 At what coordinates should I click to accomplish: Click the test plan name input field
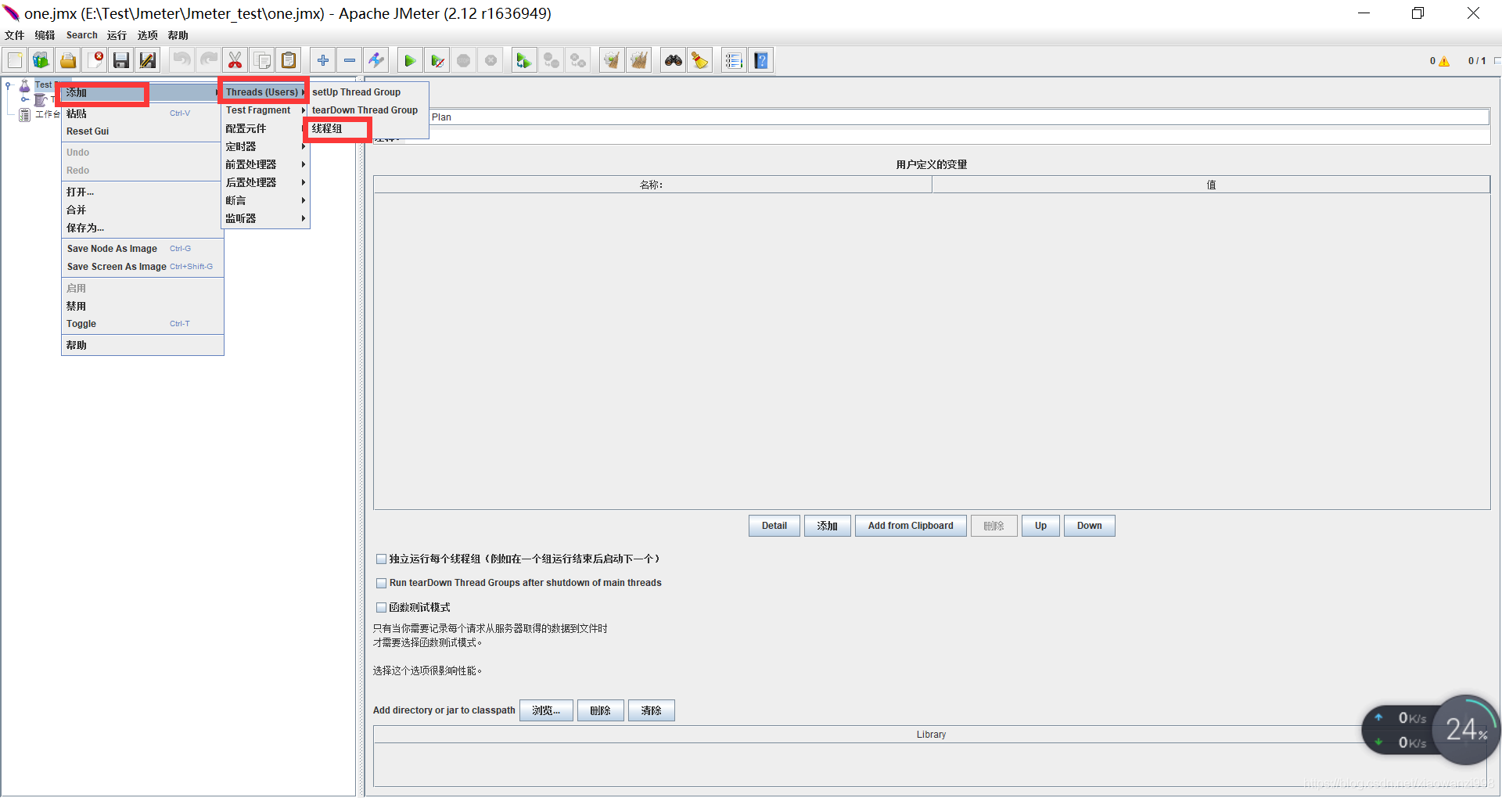[x=958, y=117]
